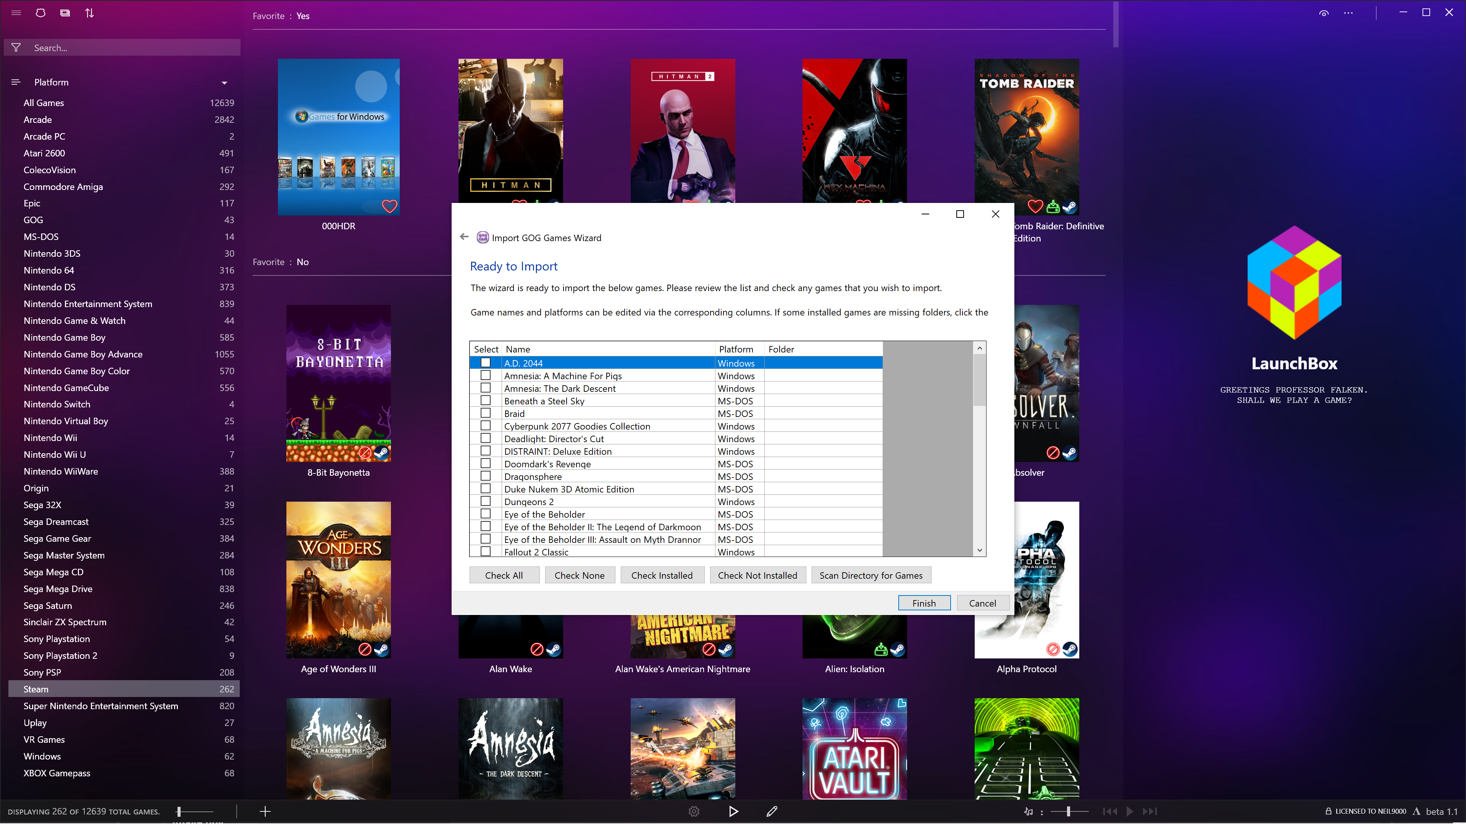Click the main library vertical scrollbar
1466x824 pixels.
tap(1116, 24)
